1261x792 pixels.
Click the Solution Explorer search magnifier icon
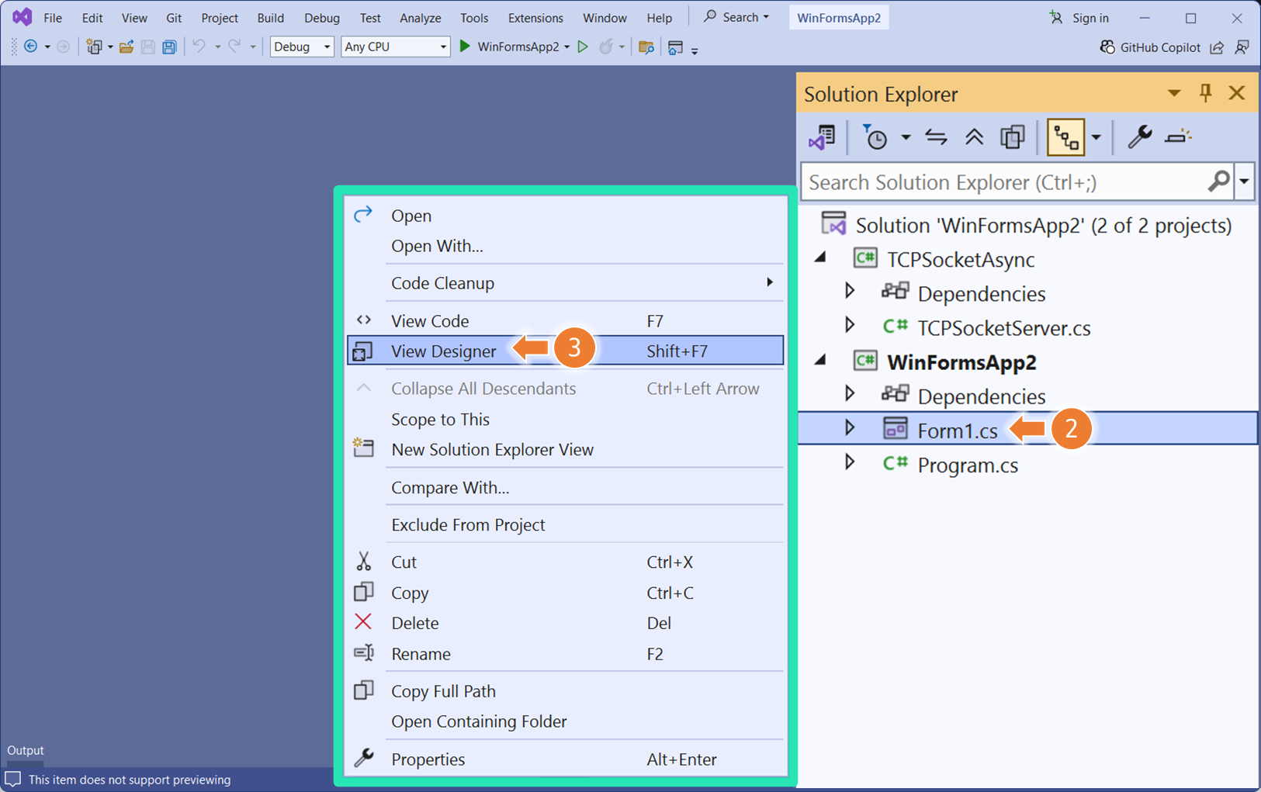(x=1219, y=182)
